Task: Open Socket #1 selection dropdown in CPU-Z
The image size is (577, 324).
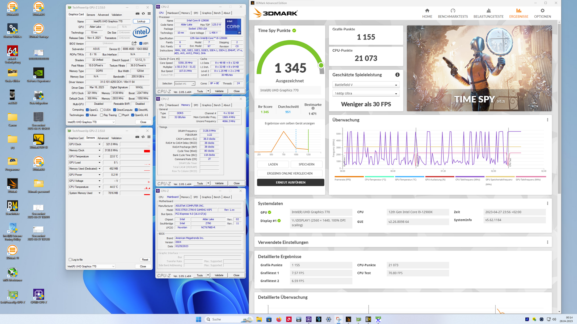Action: click(x=185, y=84)
